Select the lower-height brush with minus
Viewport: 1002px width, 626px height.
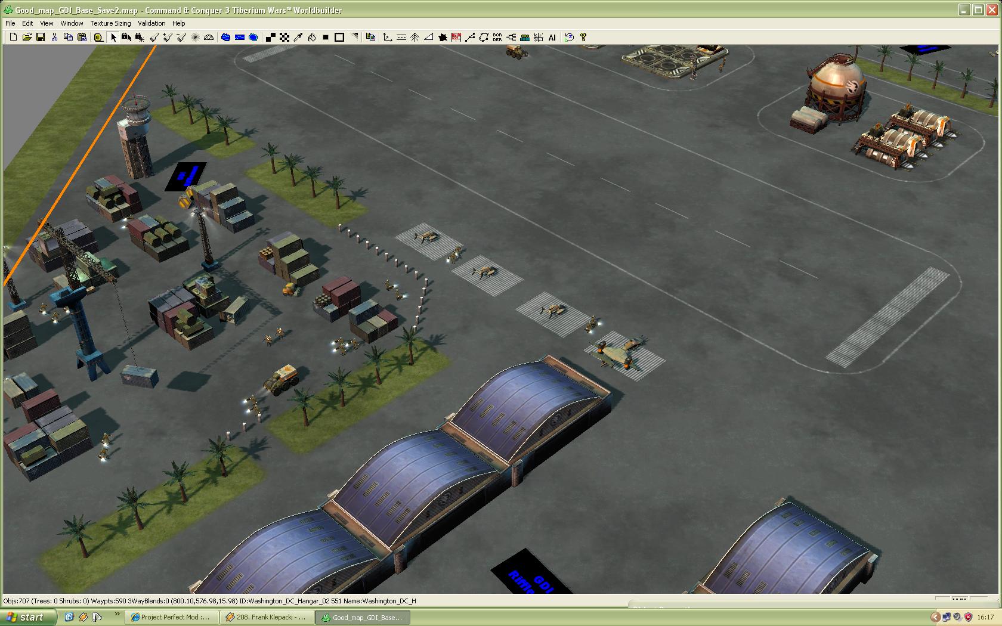181,37
